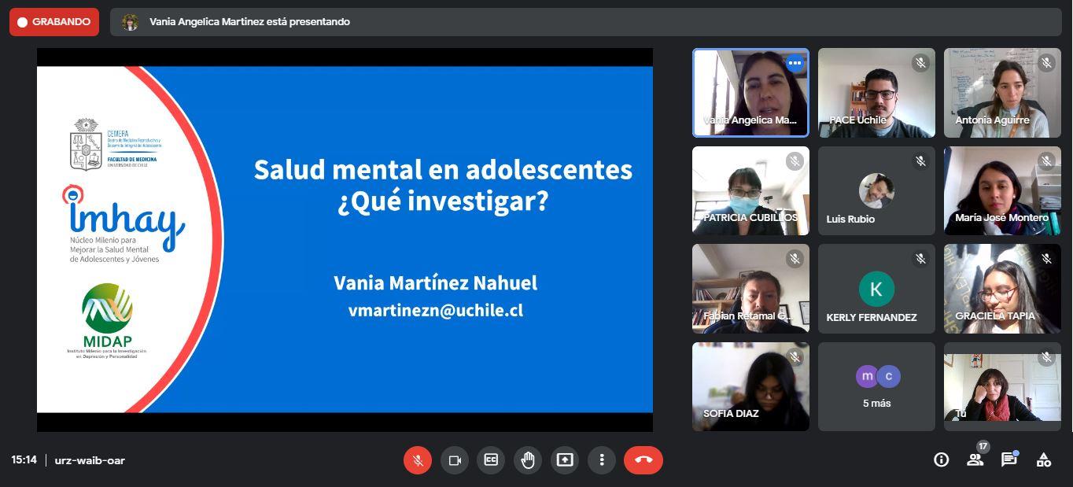
Task: Open options on Vania Angelica's video tile
Action: [x=795, y=63]
